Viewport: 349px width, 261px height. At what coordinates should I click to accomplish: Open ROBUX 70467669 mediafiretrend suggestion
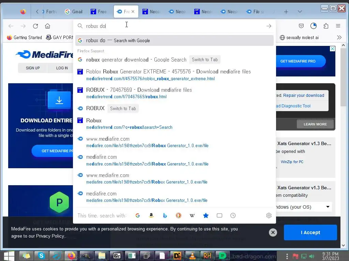[x=174, y=93]
